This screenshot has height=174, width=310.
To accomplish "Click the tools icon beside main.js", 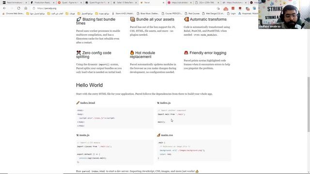I will point(77,135).
